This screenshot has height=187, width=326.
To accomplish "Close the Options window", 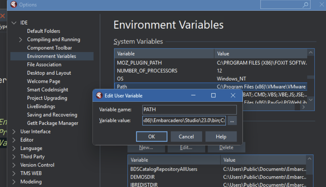I will coord(322,5).
